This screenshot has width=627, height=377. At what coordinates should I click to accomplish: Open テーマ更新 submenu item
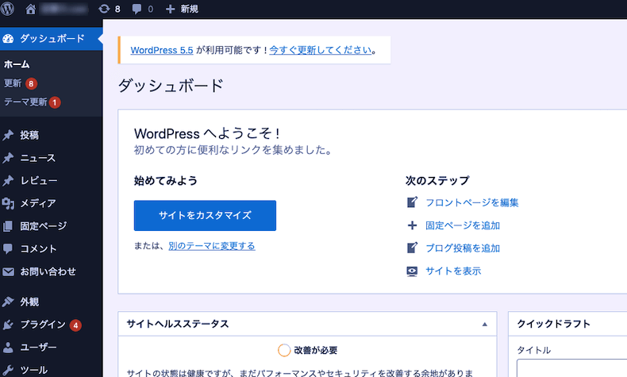pos(25,102)
